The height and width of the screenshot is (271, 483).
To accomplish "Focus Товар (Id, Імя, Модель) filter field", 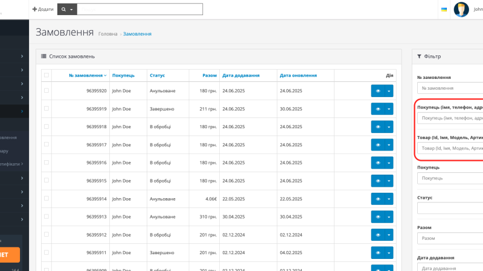I will pyautogui.click(x=450, y=148).
